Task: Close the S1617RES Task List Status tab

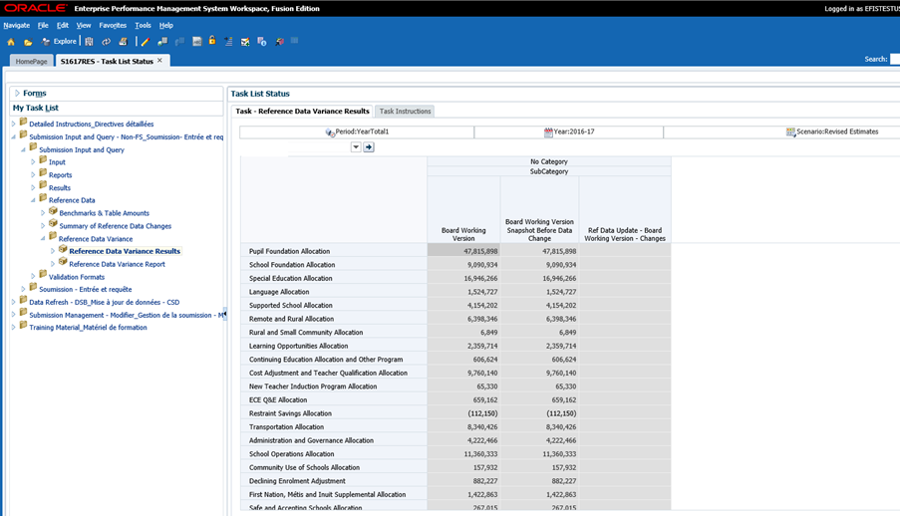Action: [x=160, y=61]
